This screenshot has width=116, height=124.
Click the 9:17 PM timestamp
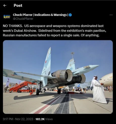point(8,119)
